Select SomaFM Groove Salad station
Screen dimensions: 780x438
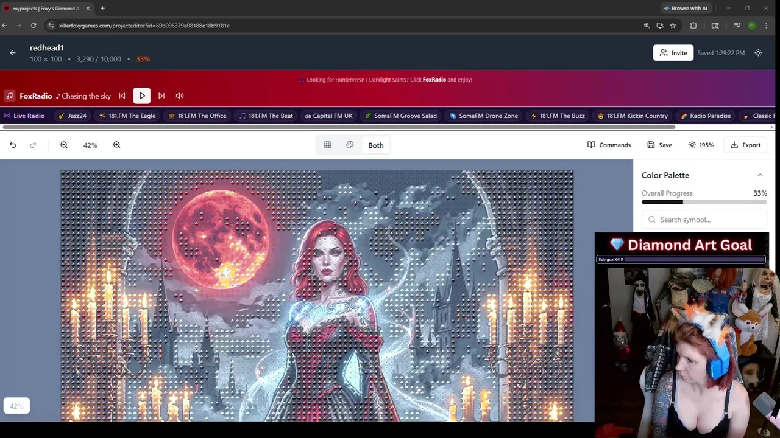pos(401,116)
